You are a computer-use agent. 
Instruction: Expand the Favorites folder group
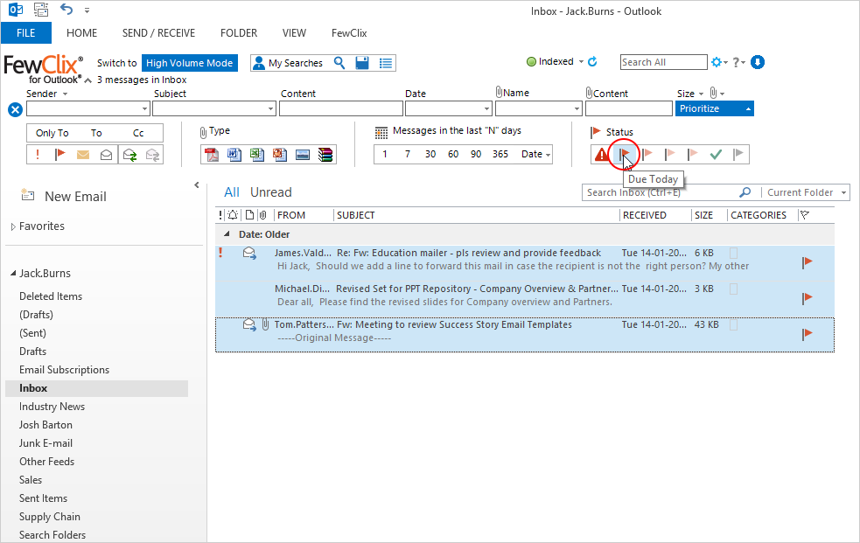[x=13, y=226]
